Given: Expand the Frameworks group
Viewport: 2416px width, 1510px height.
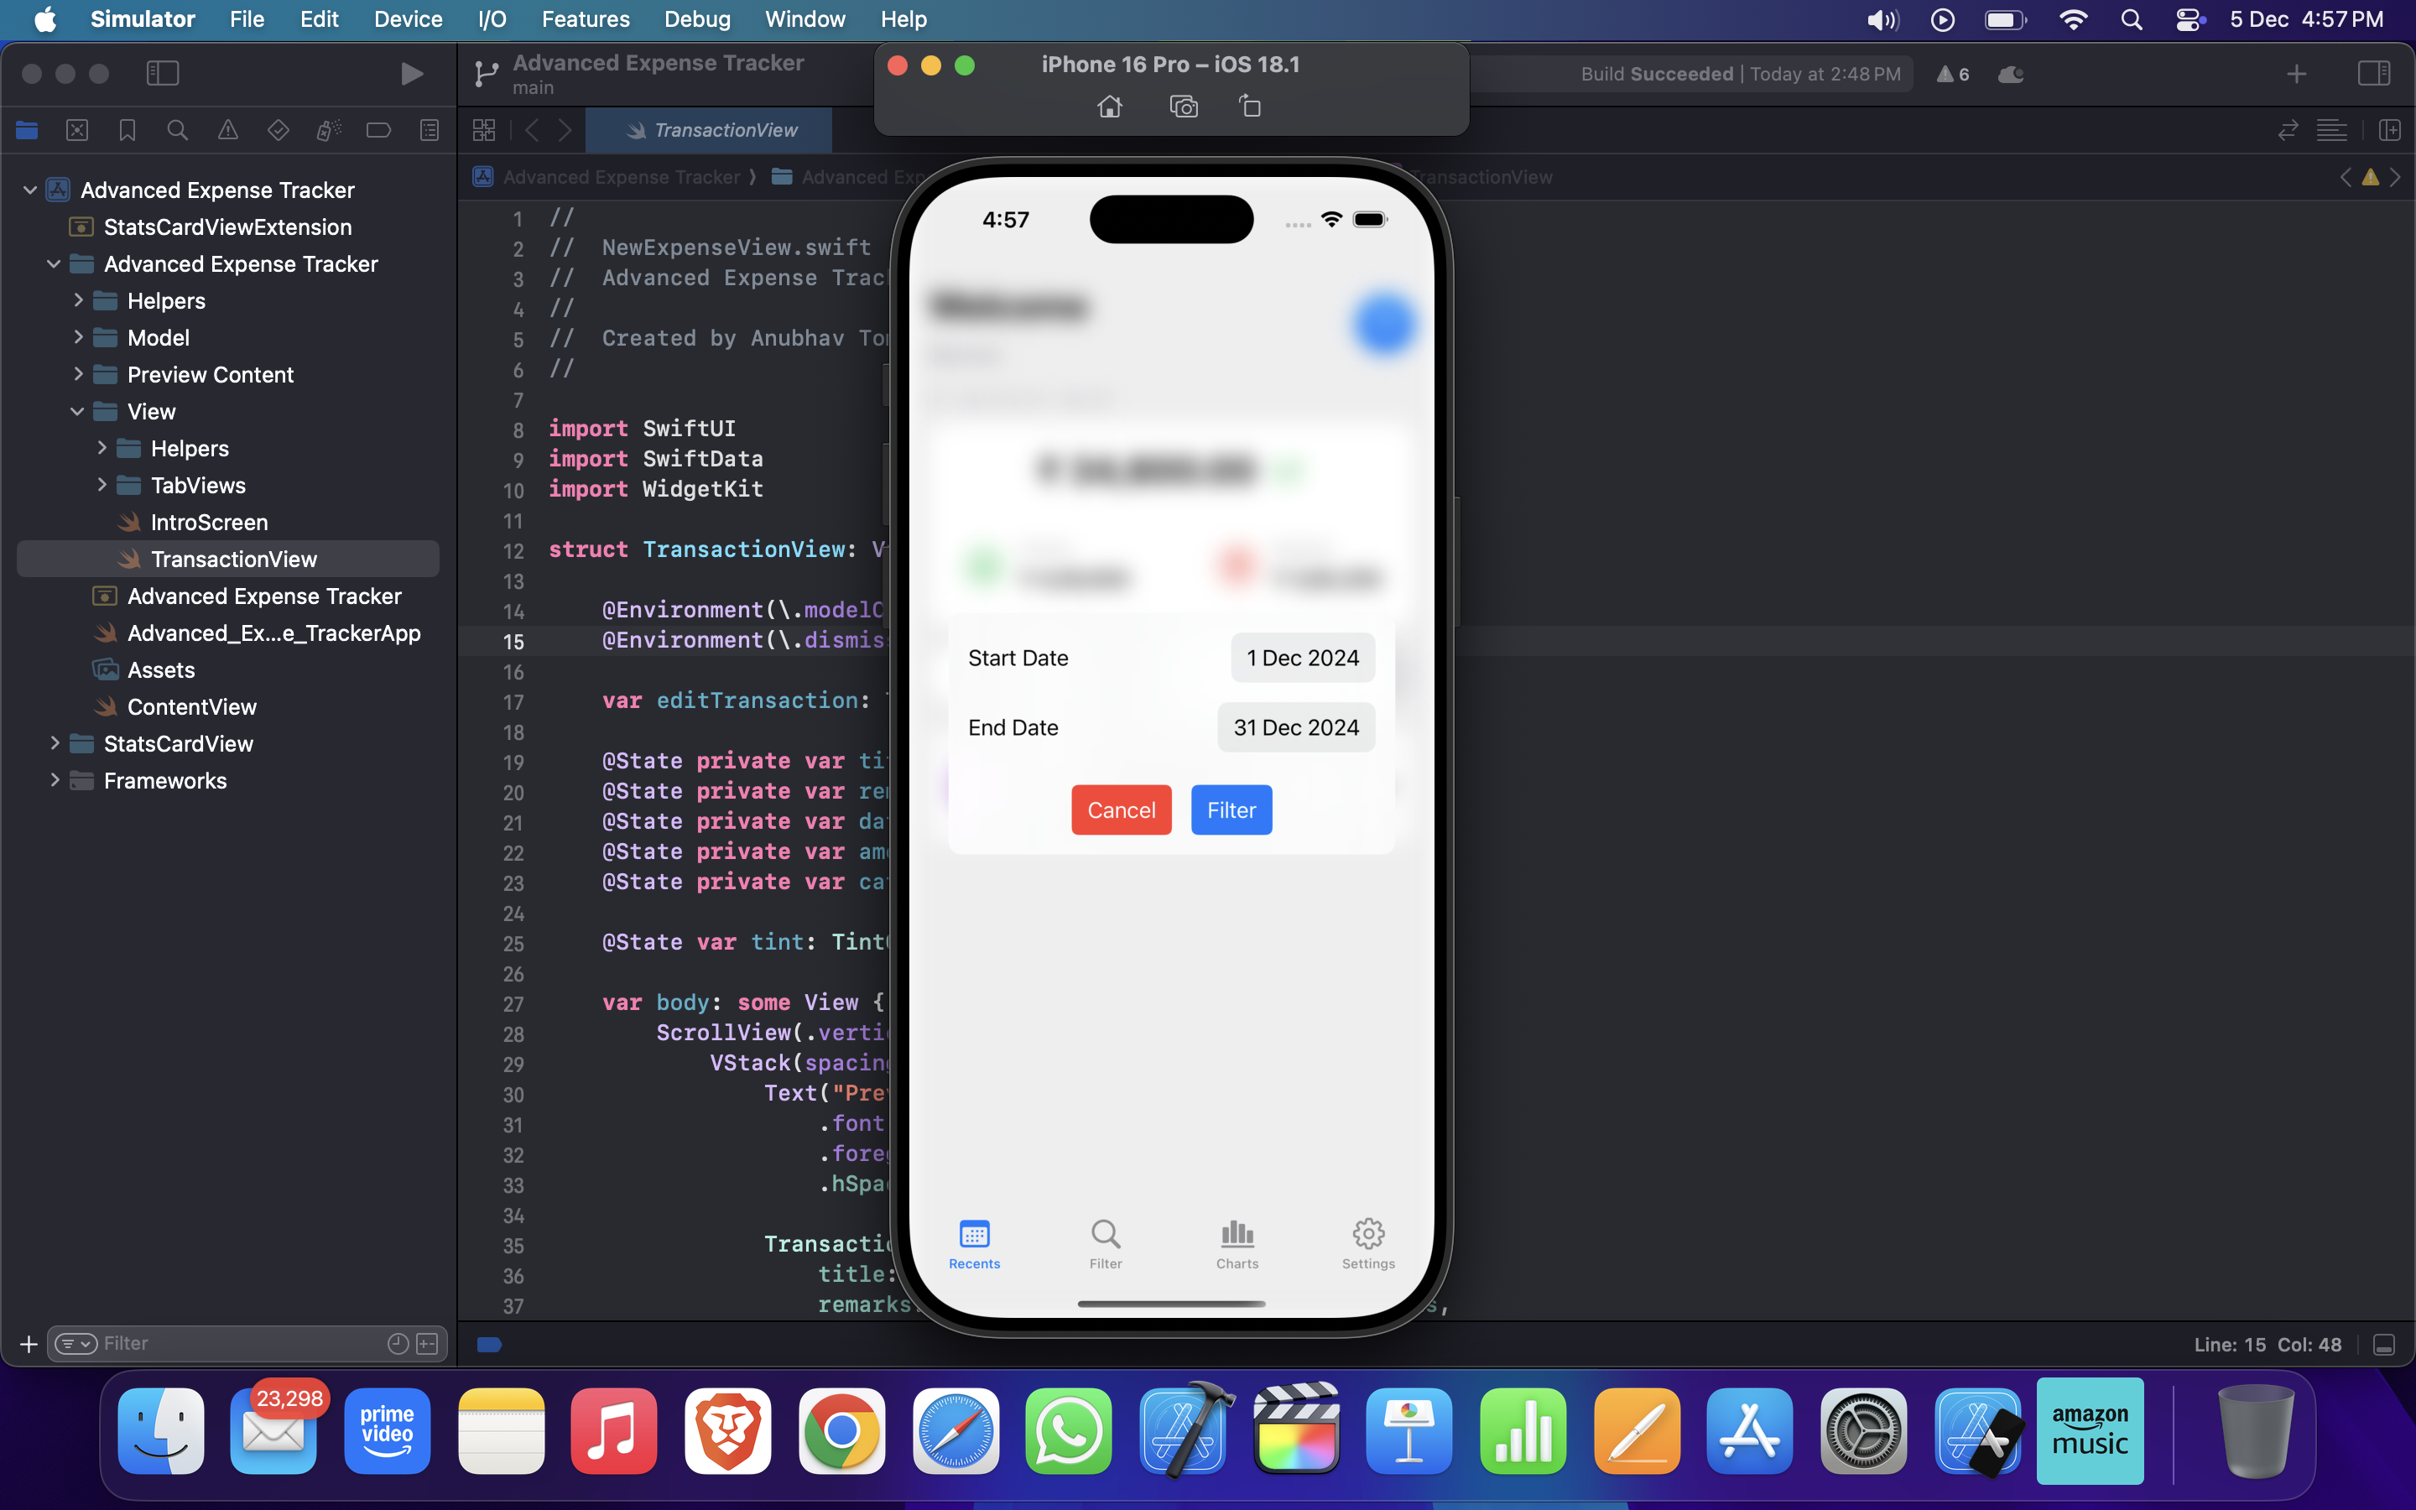Looking at the screenshot, I should coord(55,780).
